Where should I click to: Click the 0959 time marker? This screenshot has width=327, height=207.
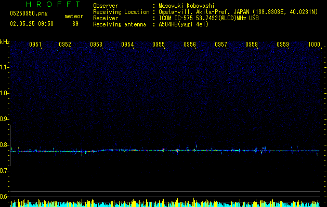point(283,45)
